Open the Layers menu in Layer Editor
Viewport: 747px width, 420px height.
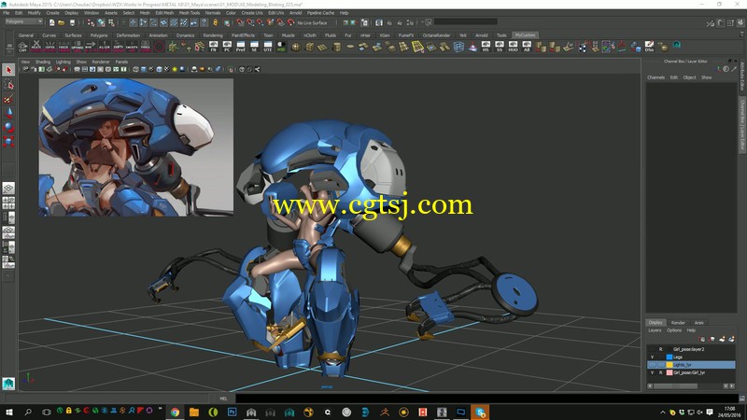coord(655,330)
